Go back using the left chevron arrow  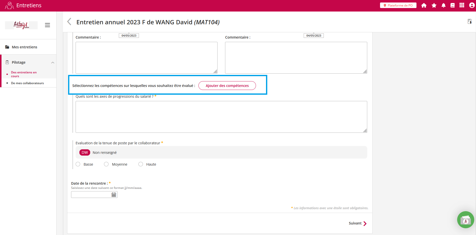click(69, 22)
